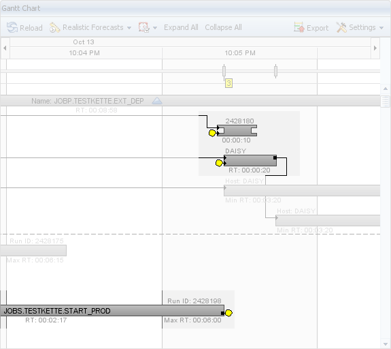391x349 pixels.
Task: Click the Export label
Action: [318, 28]
